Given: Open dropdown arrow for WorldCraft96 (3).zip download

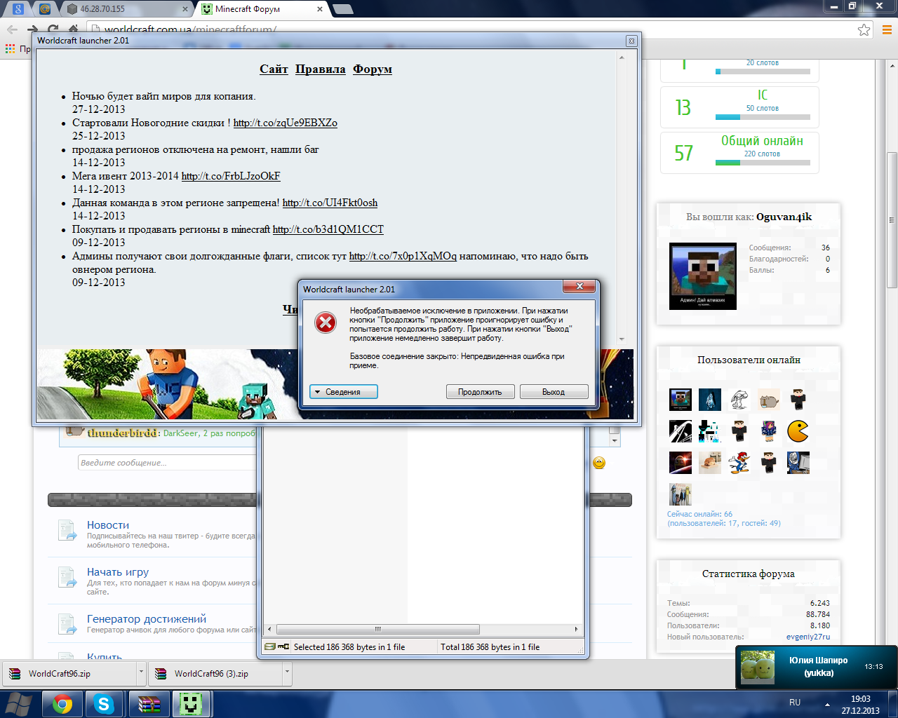Looking at the screenshot, I should click(287, 673).
